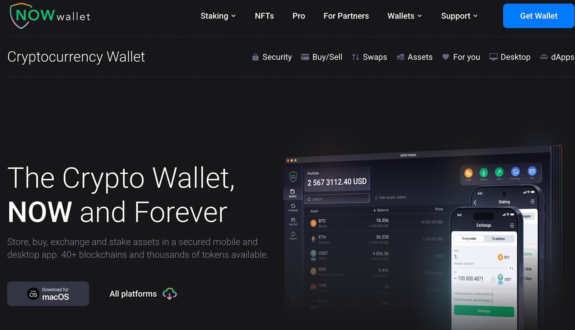
Task: Open the Staking dropdown menu
Action: point(218,16)
